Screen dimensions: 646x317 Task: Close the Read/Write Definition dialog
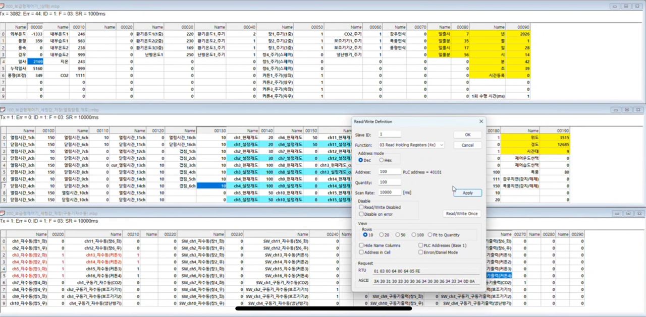click(x=481, y=121)
